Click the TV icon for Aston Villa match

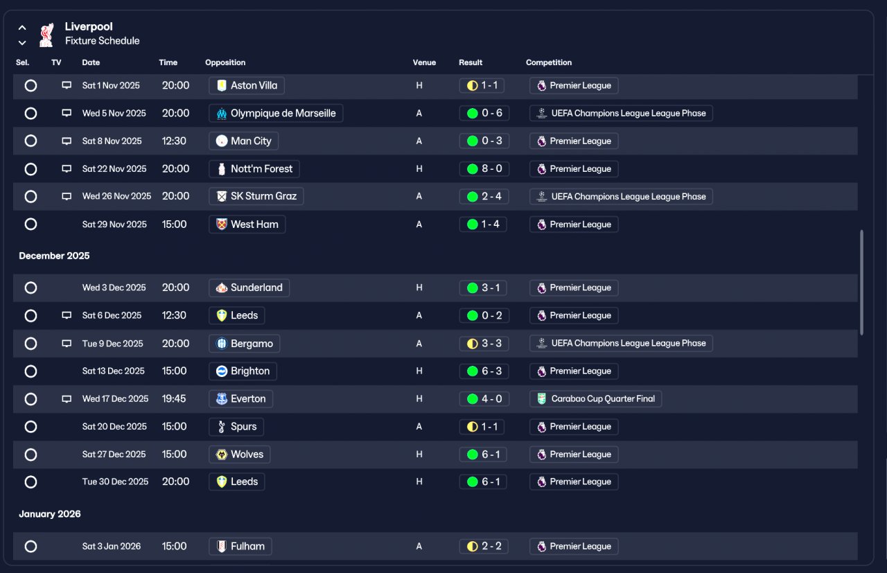point(67,85)
